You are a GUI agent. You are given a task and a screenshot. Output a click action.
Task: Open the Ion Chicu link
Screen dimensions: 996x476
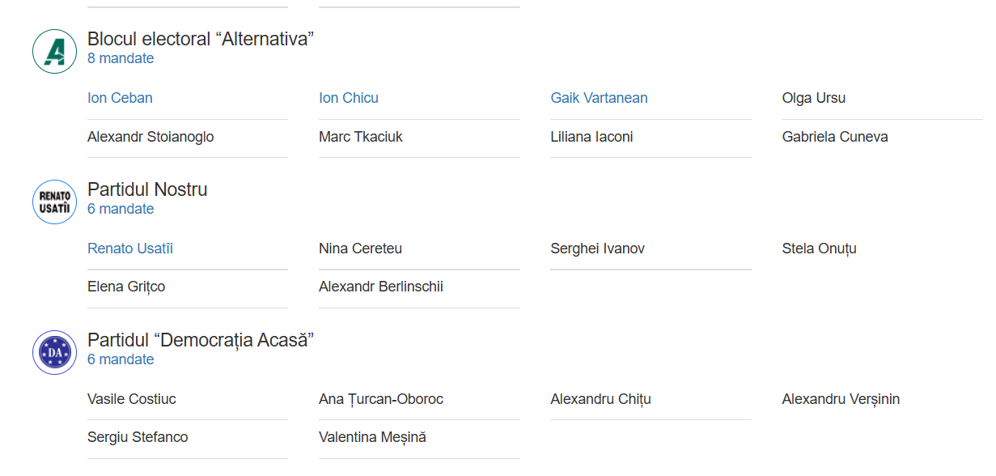349,98
